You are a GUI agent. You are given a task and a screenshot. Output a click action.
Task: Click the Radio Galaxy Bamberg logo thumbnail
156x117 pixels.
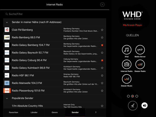[7, 45]
